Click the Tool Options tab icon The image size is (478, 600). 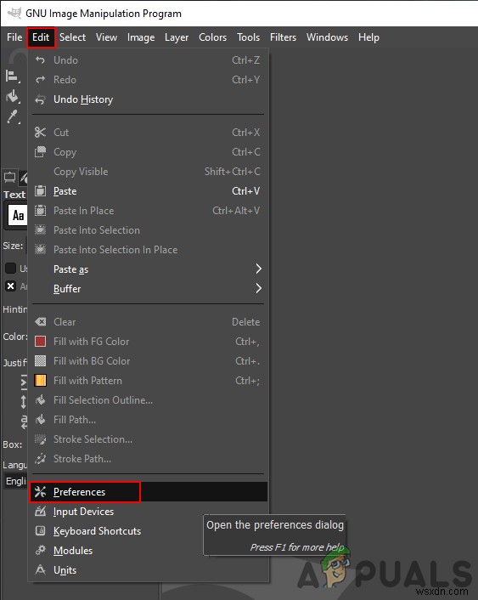pos(9,177)
